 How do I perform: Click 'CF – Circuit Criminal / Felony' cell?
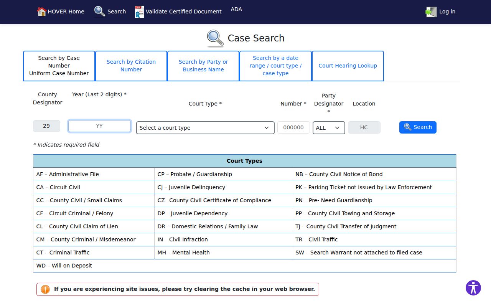[x=94, y=213]
